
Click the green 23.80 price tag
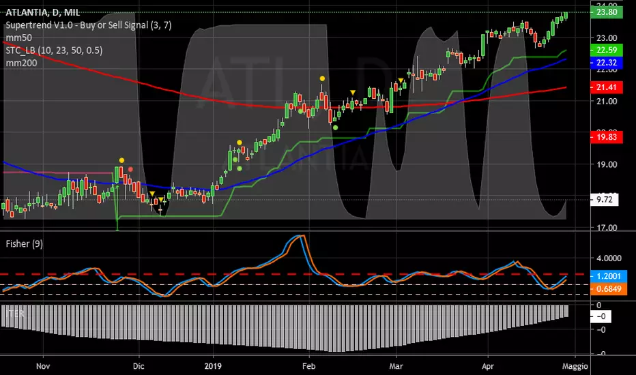pyautogui.click(x=607, y=12)
